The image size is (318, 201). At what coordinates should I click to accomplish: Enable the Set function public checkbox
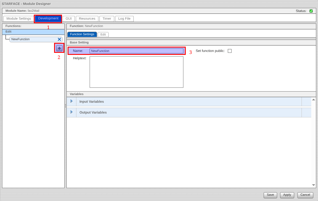pos(230,51)
